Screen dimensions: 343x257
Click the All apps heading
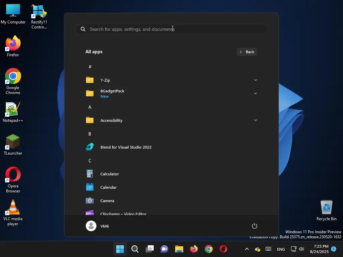tap(94, 52)
